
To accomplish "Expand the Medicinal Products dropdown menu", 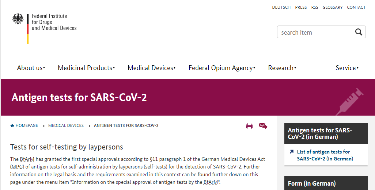I will [x=86, y=68].
